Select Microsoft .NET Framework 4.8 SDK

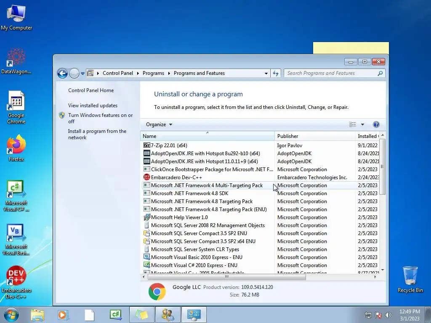[260, 193]
